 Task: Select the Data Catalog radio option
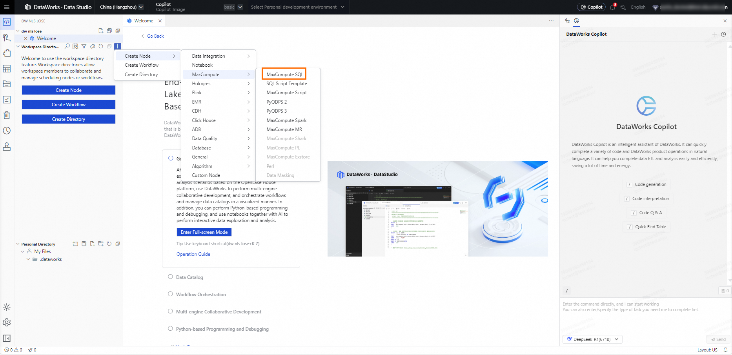tap(170, 277)
